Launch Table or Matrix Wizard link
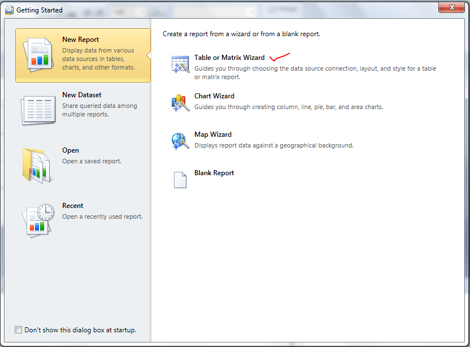The image size is (470, 347). 229,58
